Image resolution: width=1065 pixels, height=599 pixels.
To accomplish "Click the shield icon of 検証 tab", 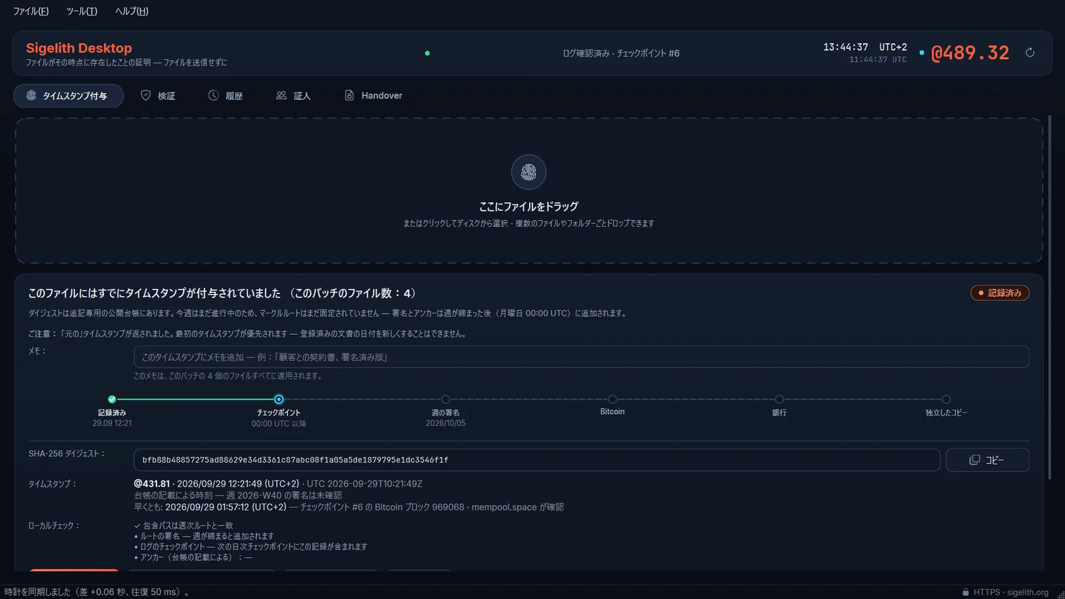I will coord(146,95).
